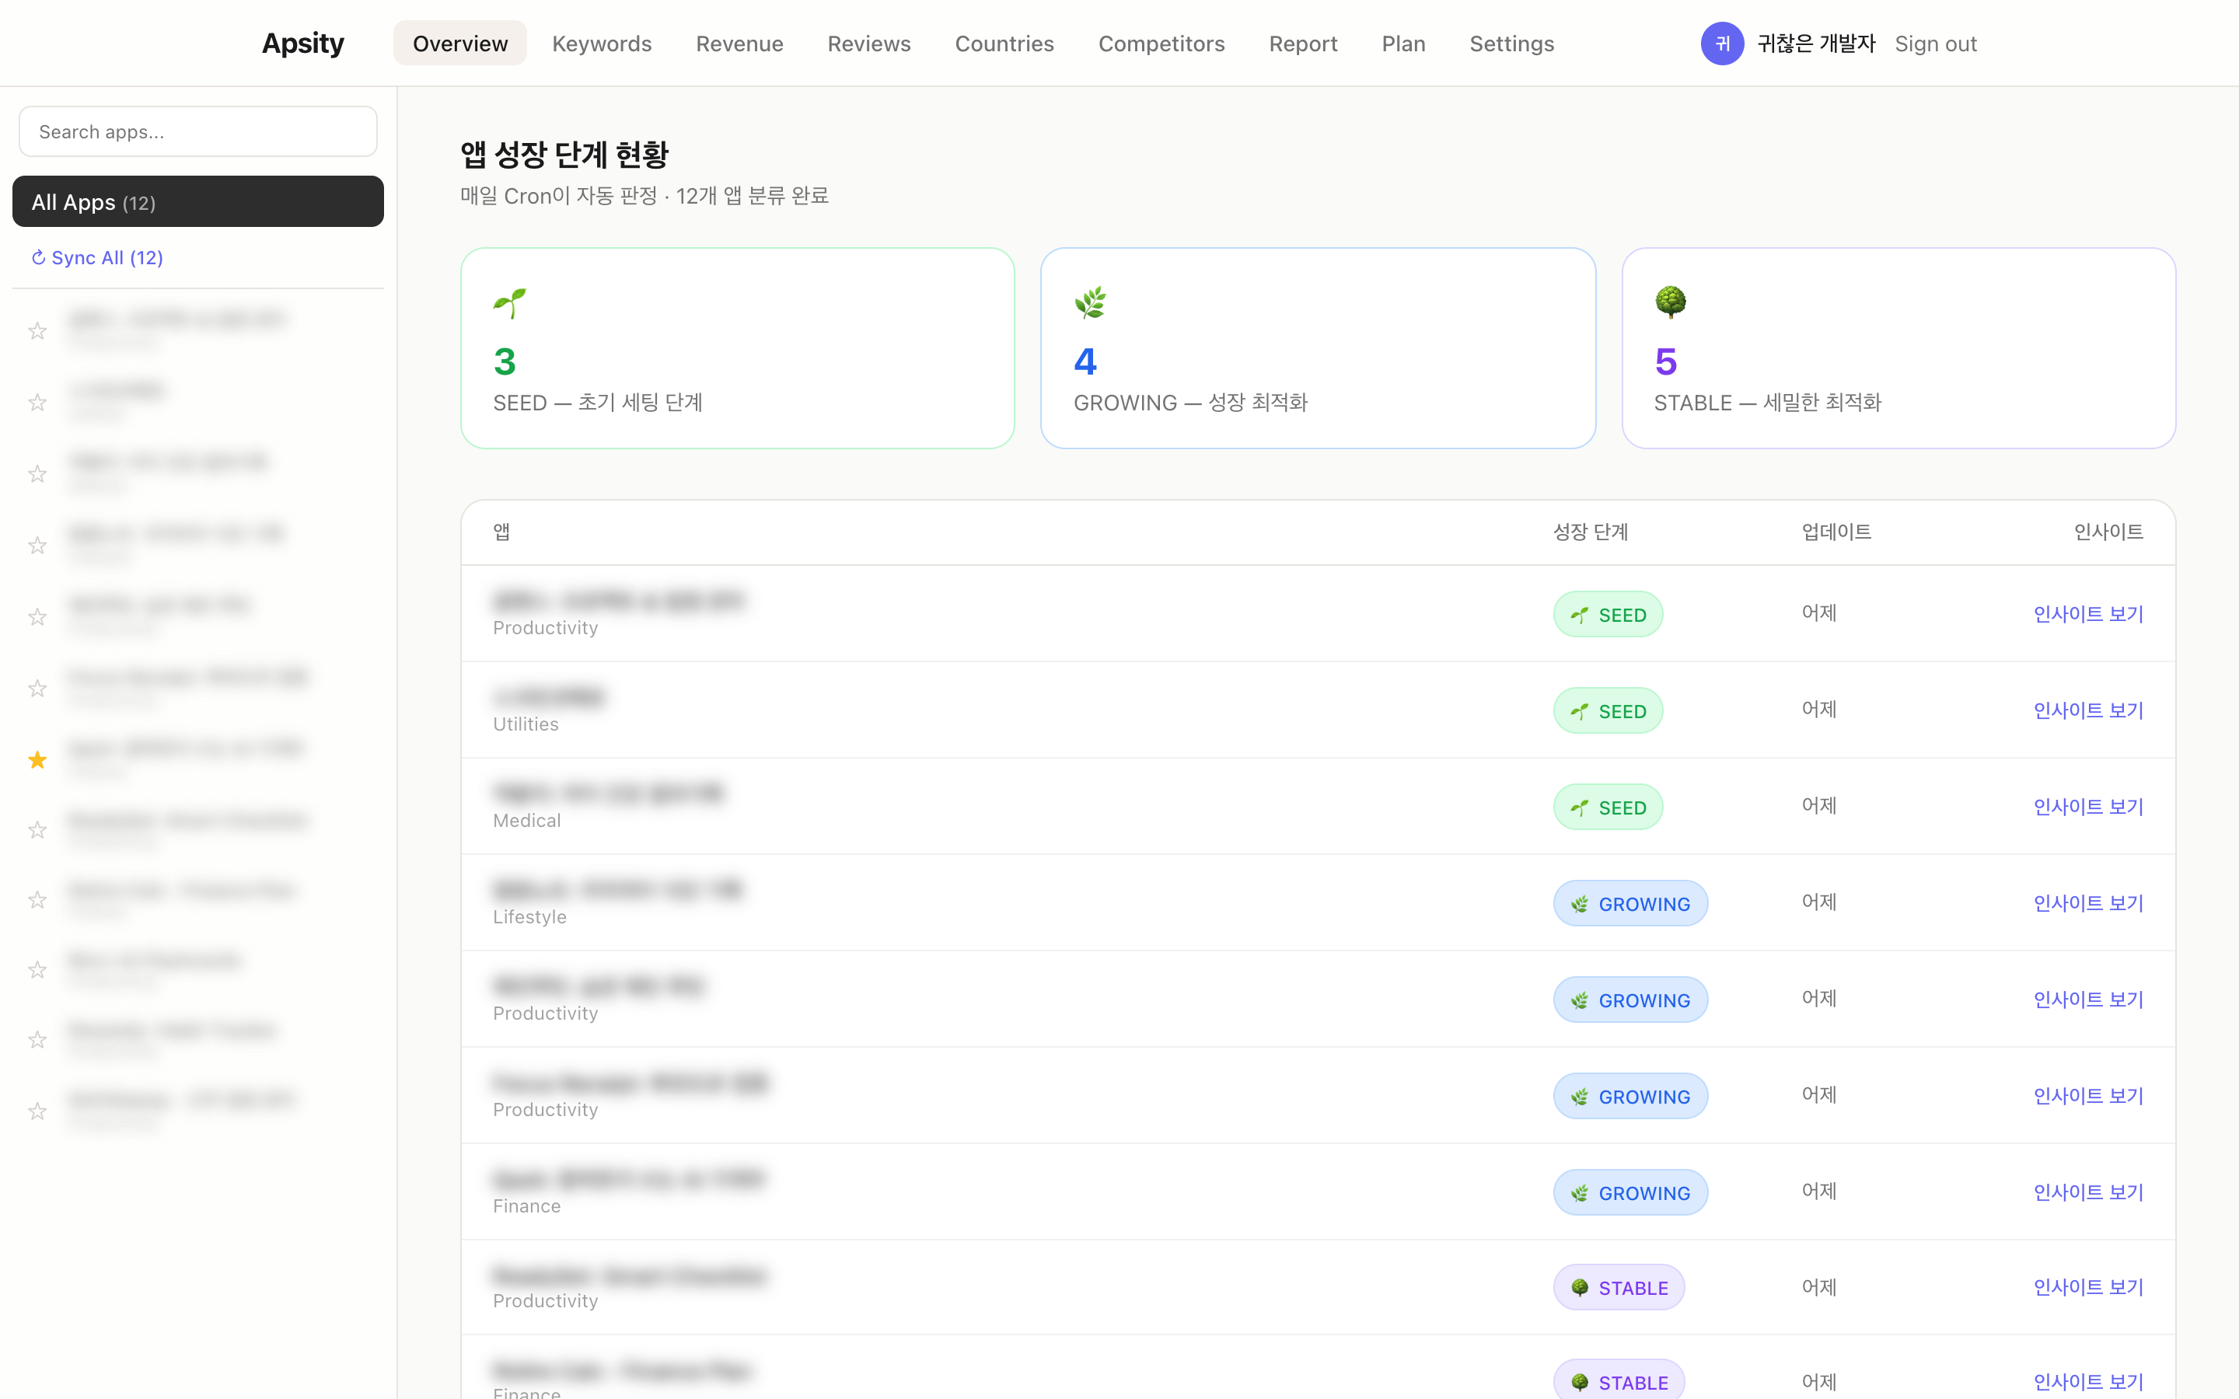
Task: Go to the Revenue tab
Action: (x=739, y=44)
